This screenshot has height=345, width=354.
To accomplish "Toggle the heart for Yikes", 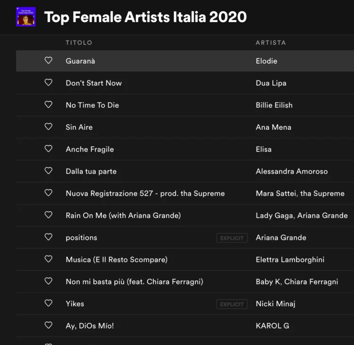I will (48, 303).
